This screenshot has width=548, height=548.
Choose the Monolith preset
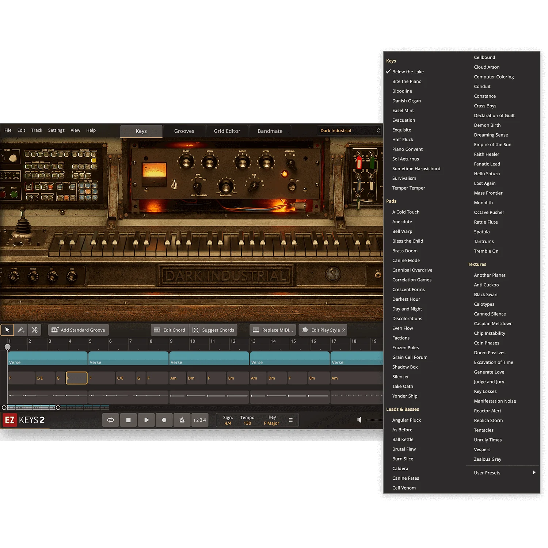coord(483,203)
